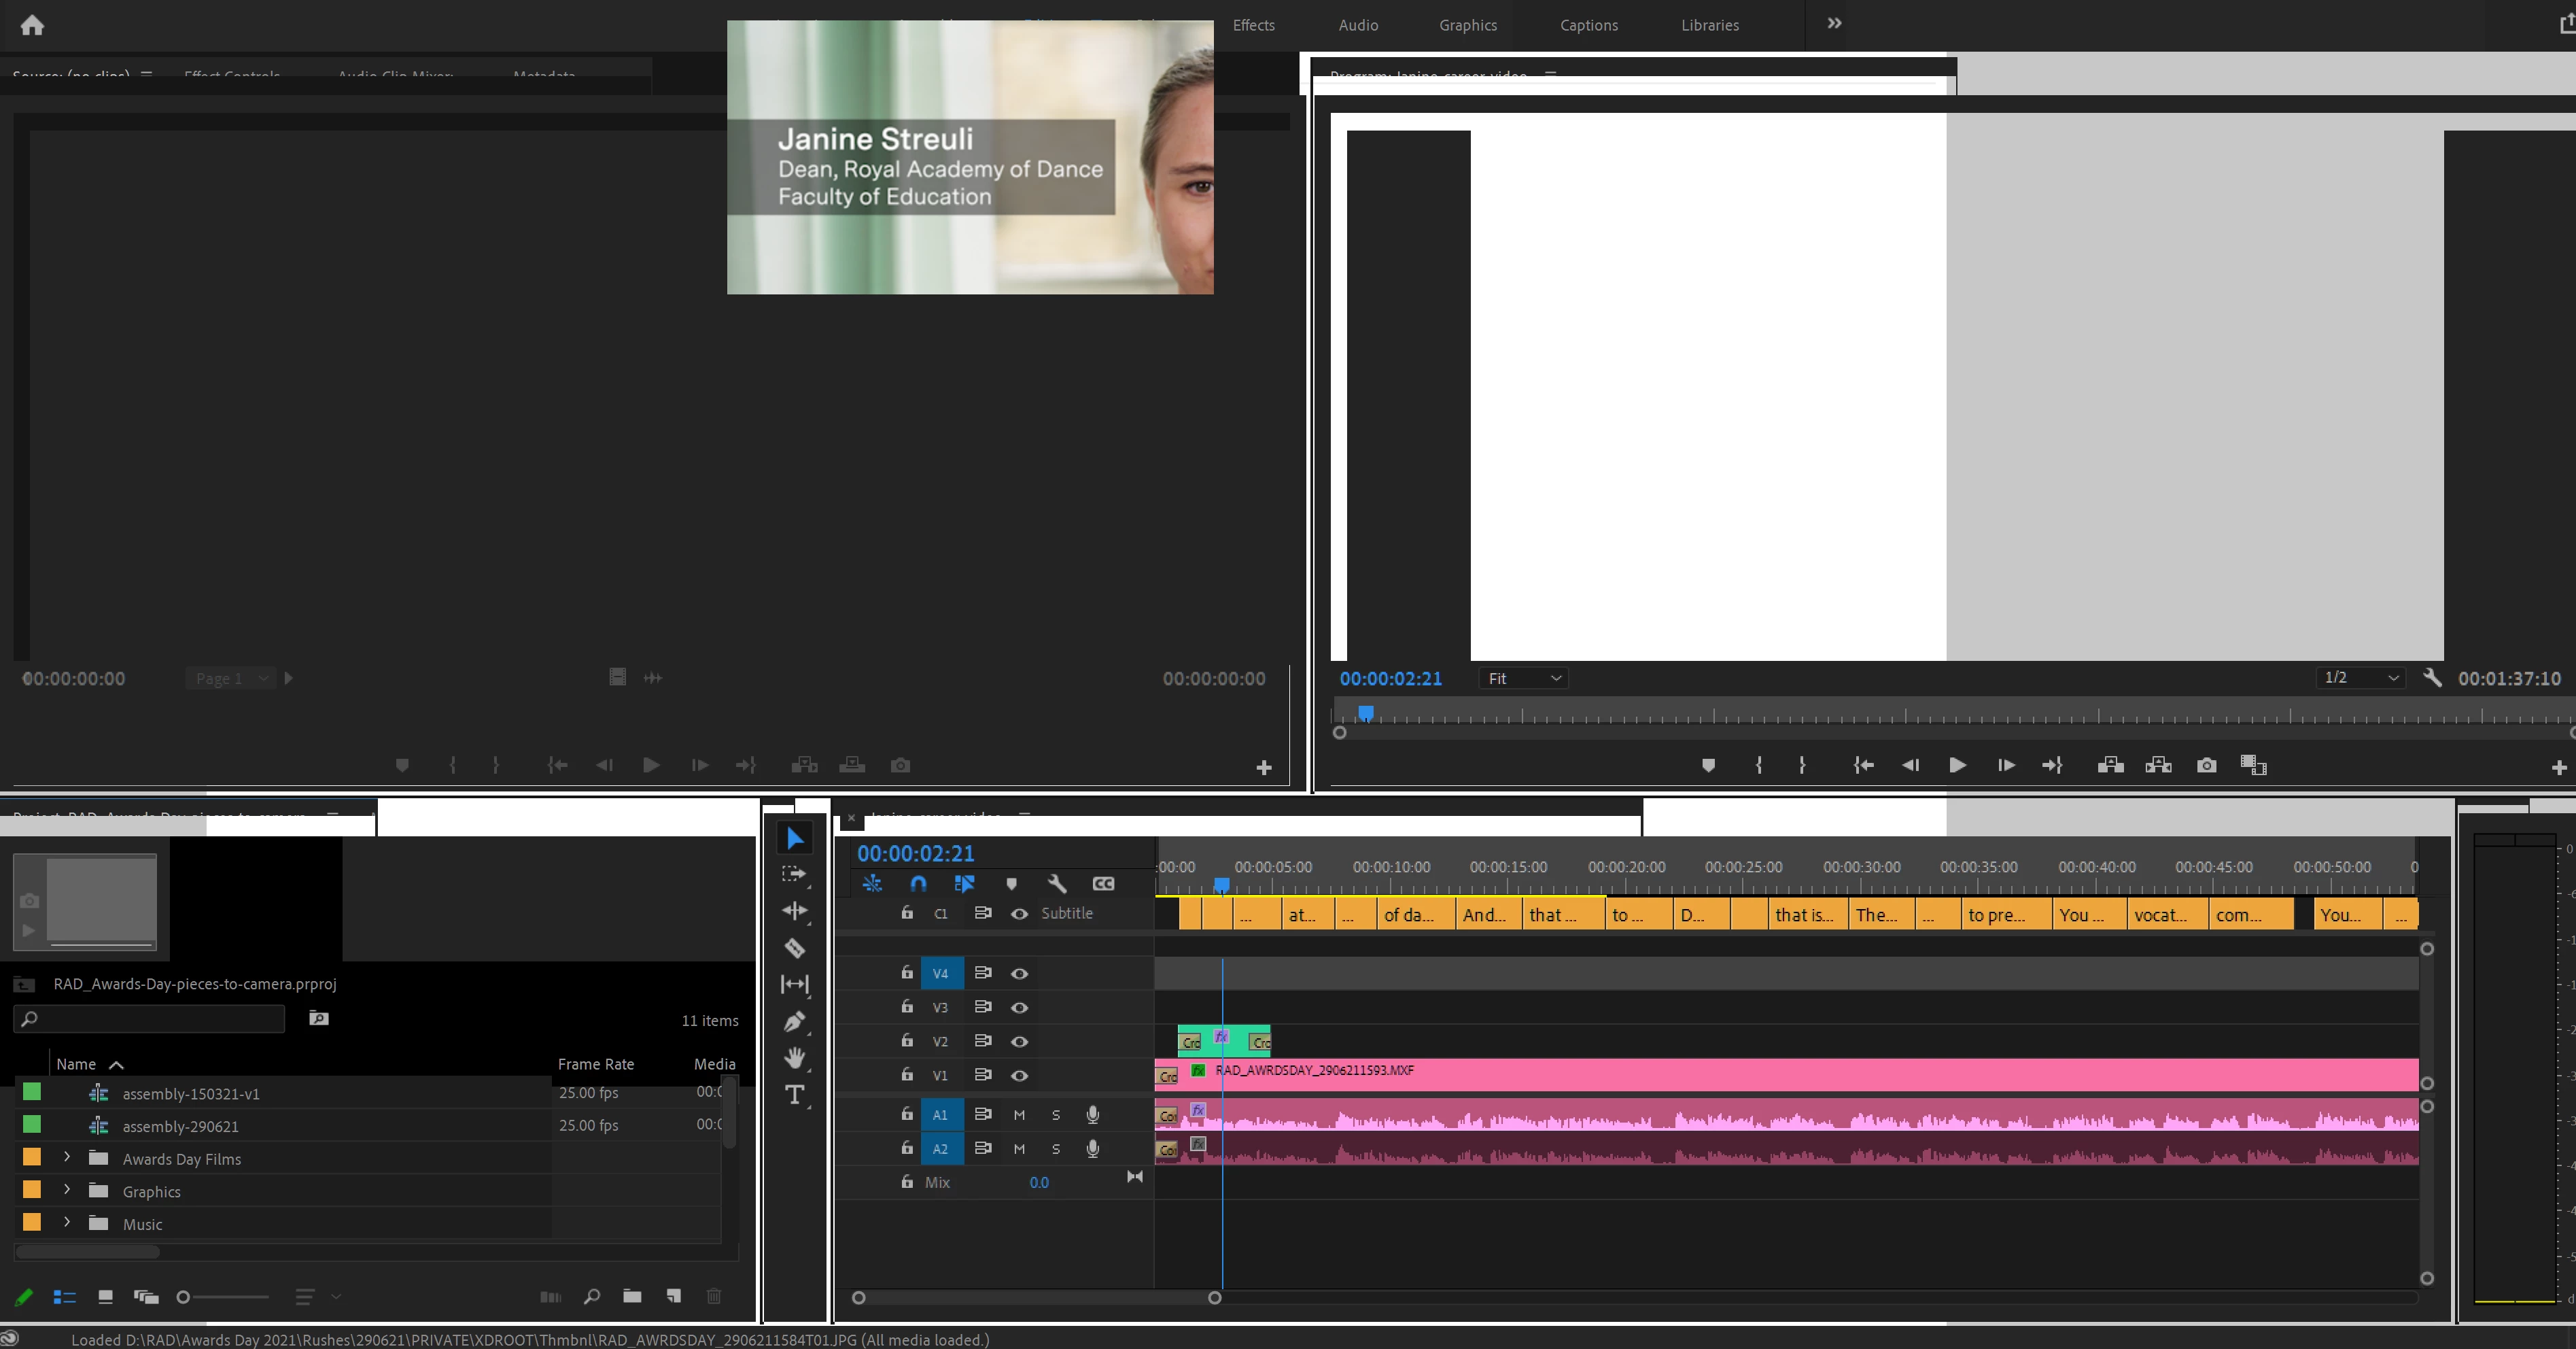Open the Fit zoom level dropdown

coord(1523,679)
